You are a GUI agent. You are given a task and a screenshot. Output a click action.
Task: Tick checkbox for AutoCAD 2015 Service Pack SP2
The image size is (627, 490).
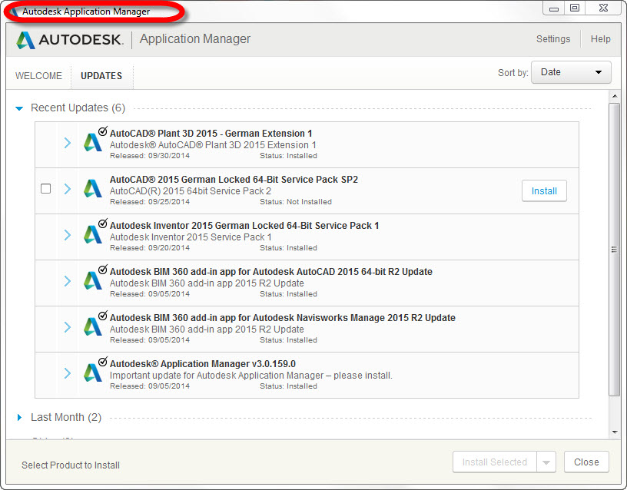(46, 188)
